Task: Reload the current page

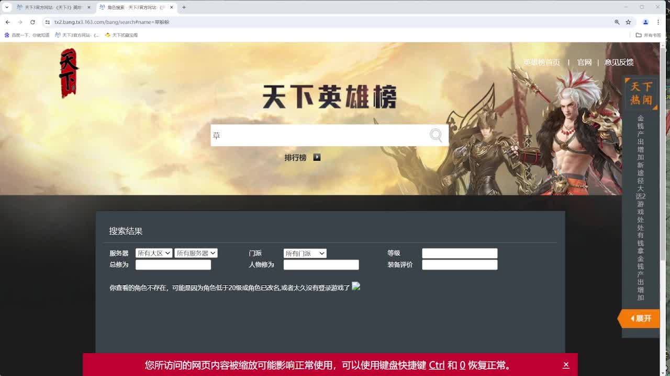Action: (32, 22)
